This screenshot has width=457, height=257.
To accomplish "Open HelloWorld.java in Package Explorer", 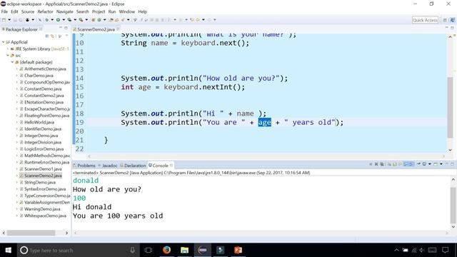I will pos(39,122).
